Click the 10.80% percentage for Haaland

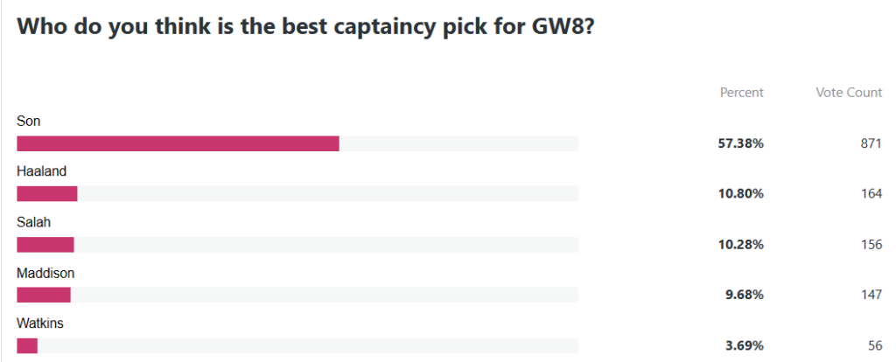[740, 194]
